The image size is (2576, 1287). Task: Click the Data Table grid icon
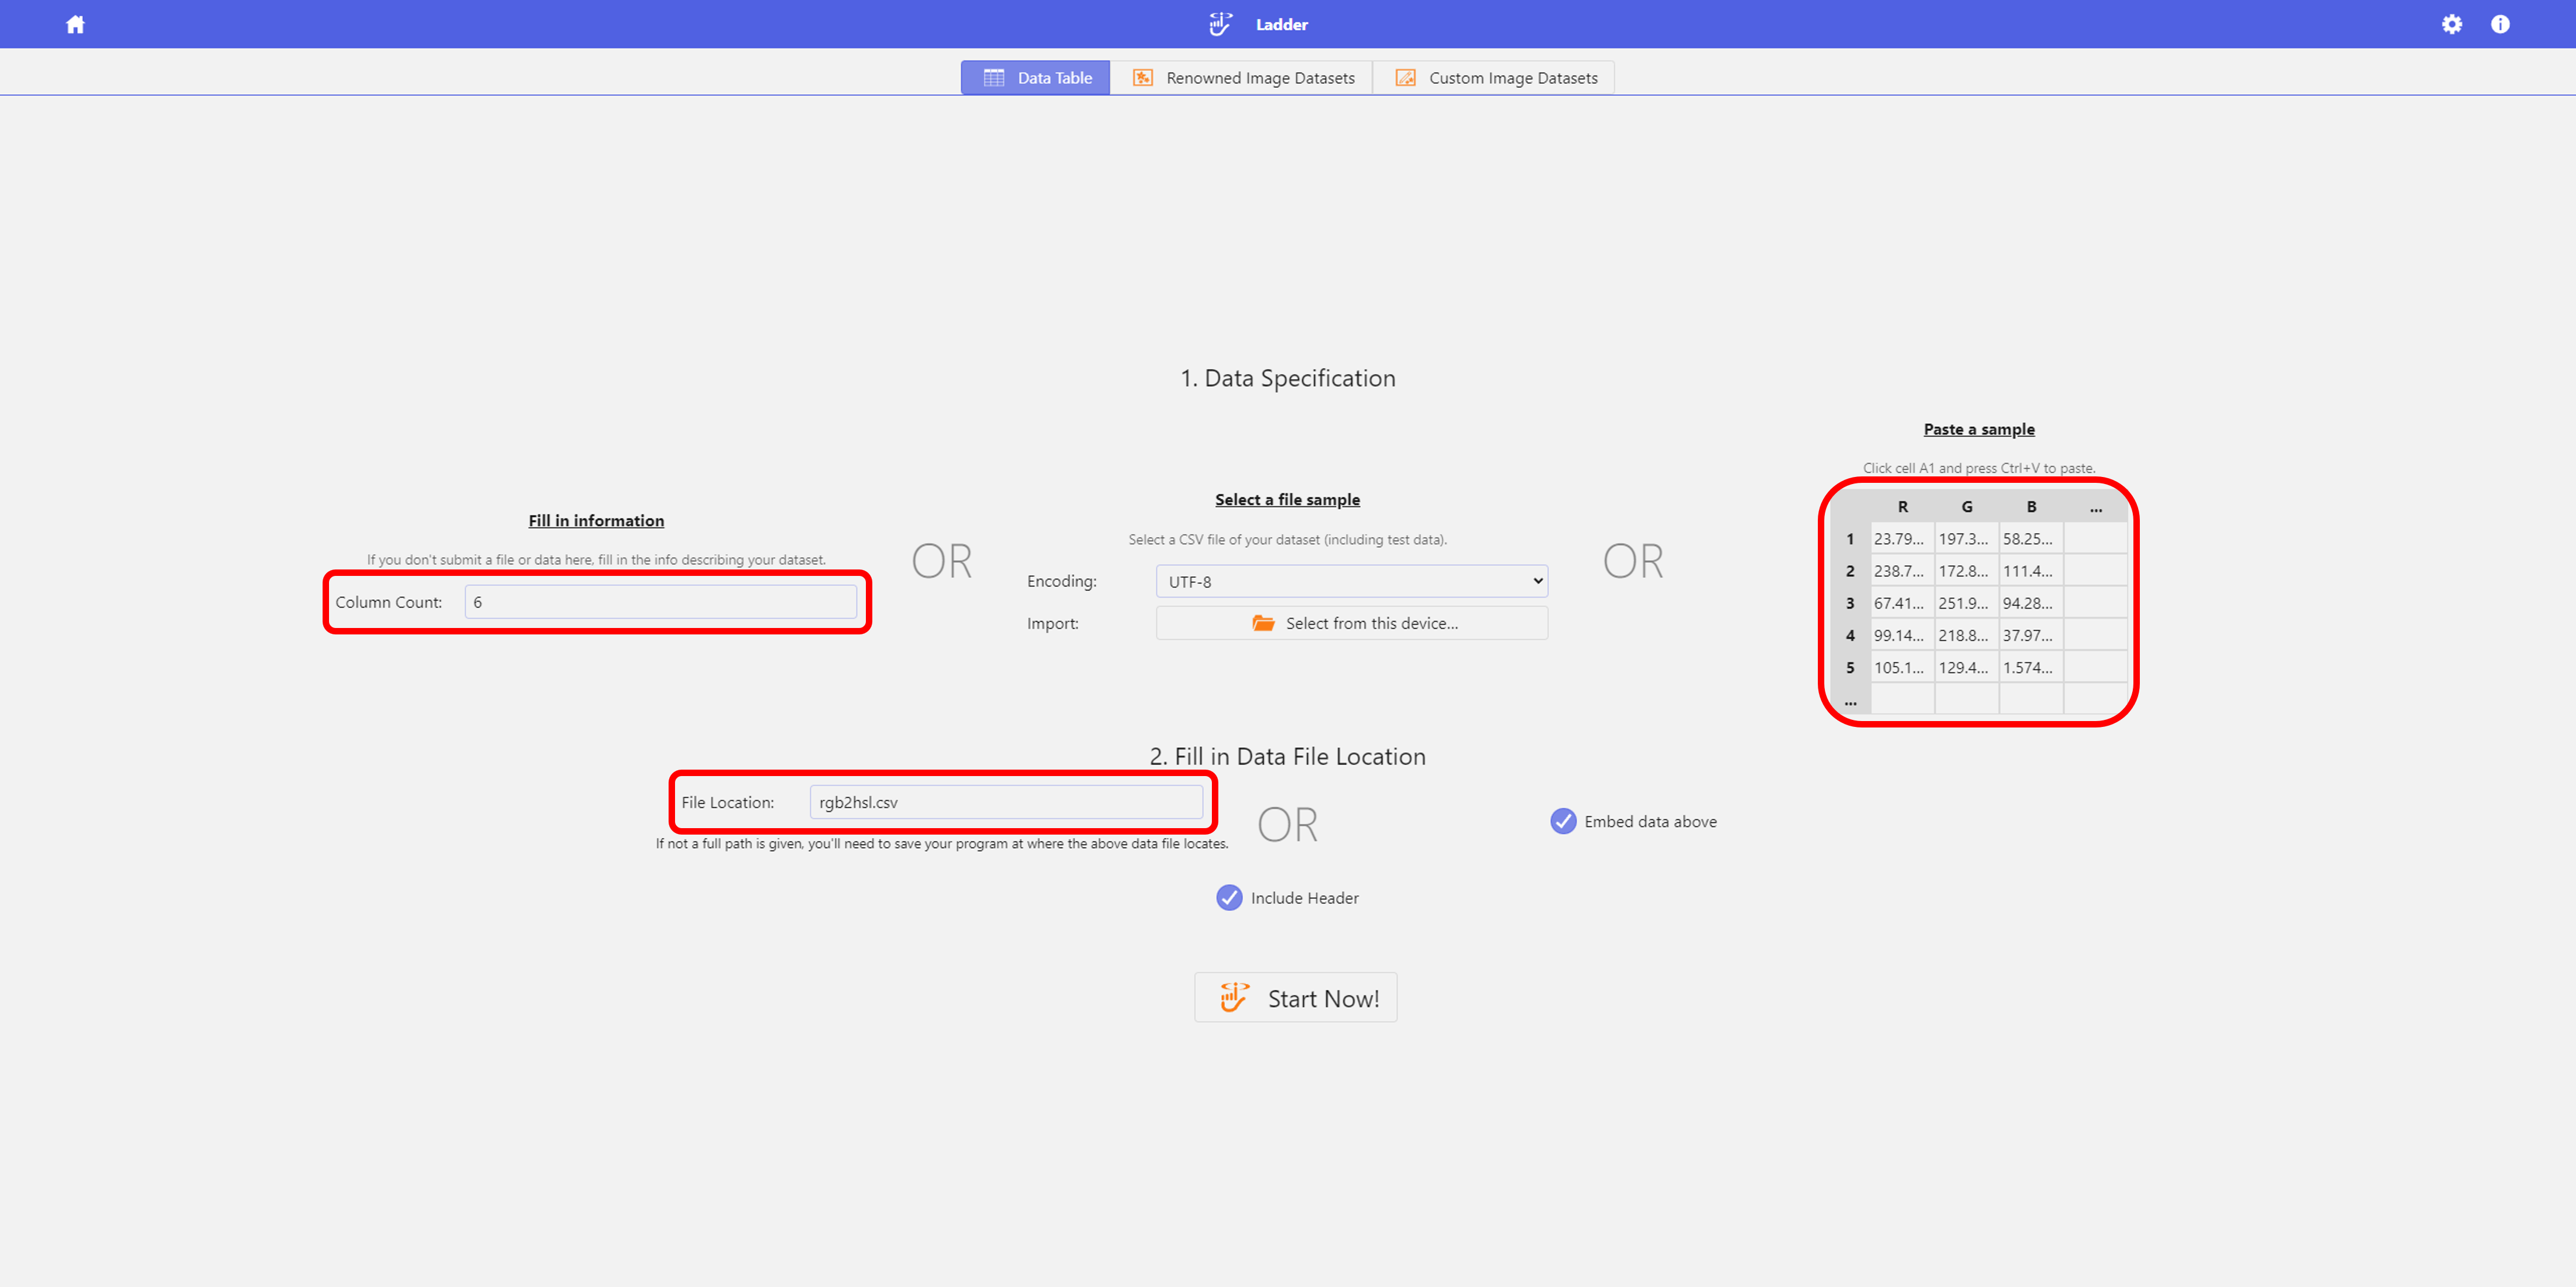click(x=993, y=78)
